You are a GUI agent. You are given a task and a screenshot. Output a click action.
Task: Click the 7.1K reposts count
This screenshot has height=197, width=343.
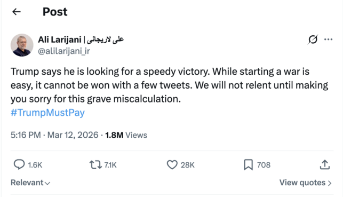click(x=110, y=165)
